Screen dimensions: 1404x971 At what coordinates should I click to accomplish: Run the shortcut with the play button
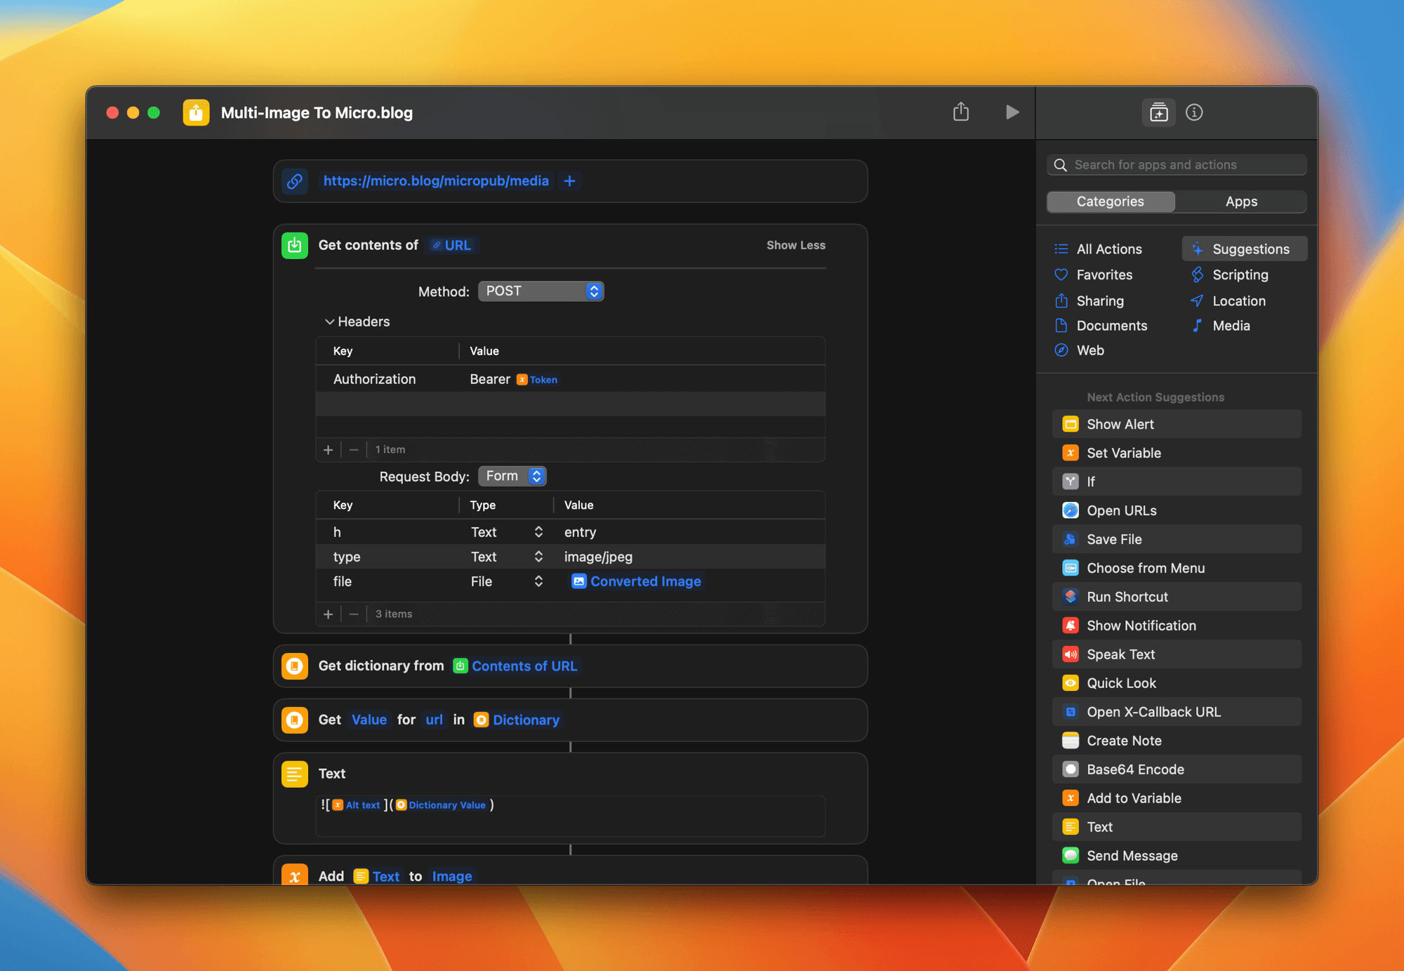(x=1012, y=112)
